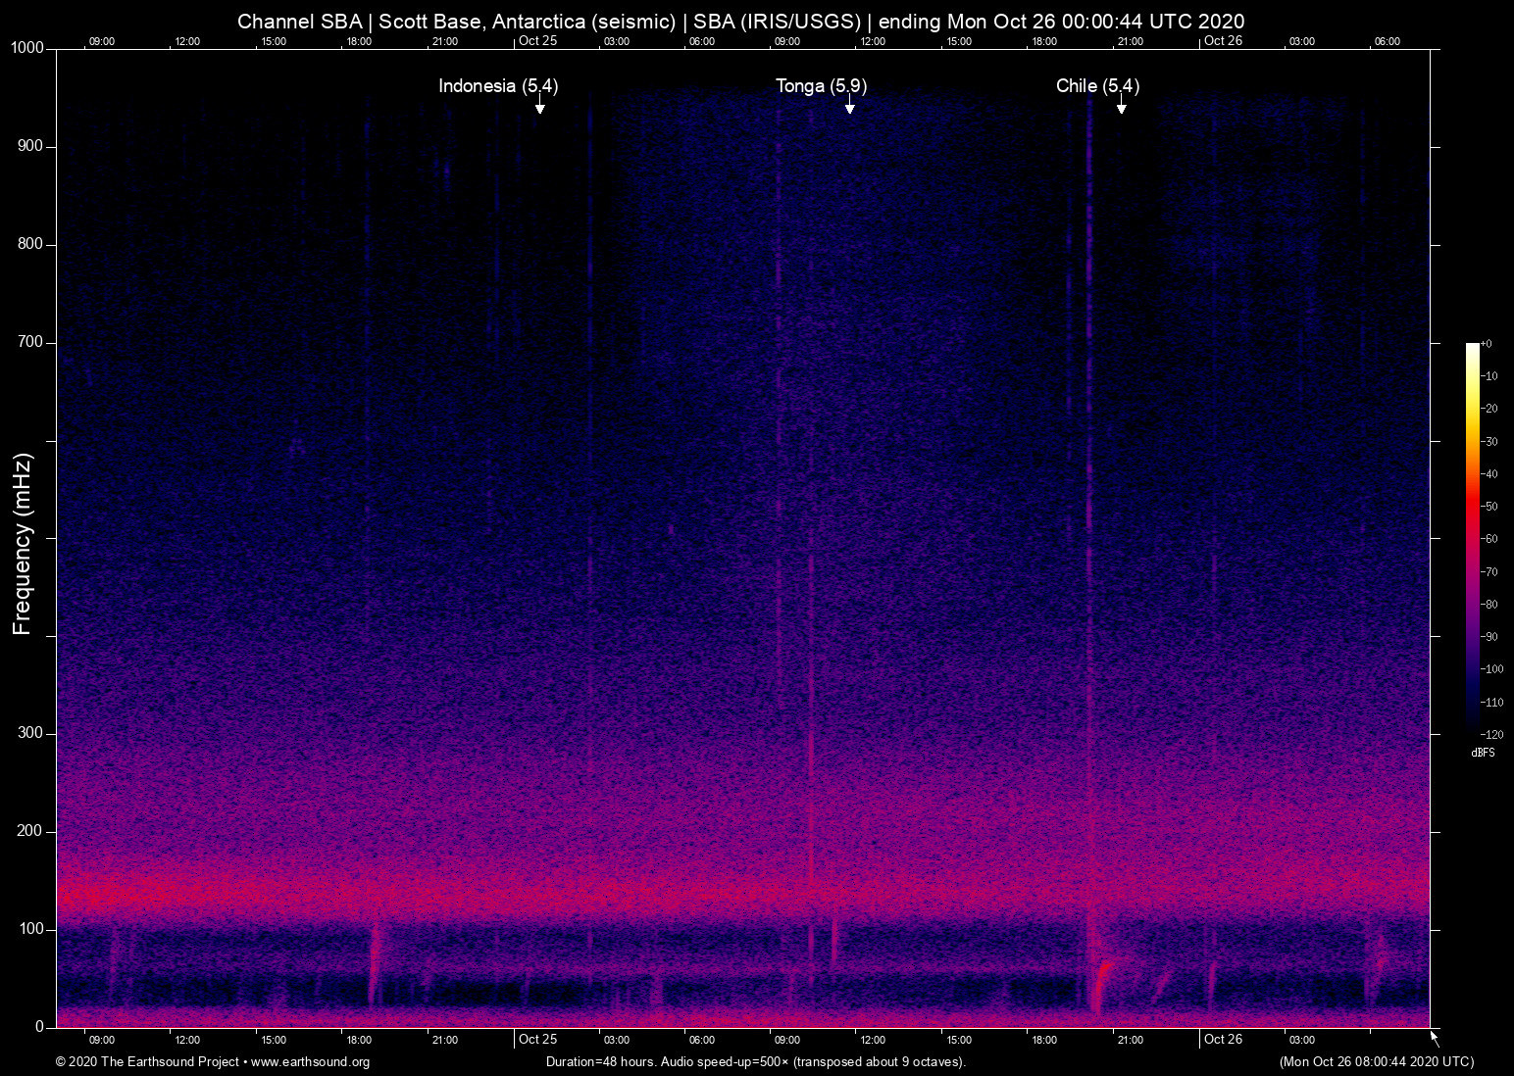Select the Oct 26 label on bottom axis

[1225, 1039]
